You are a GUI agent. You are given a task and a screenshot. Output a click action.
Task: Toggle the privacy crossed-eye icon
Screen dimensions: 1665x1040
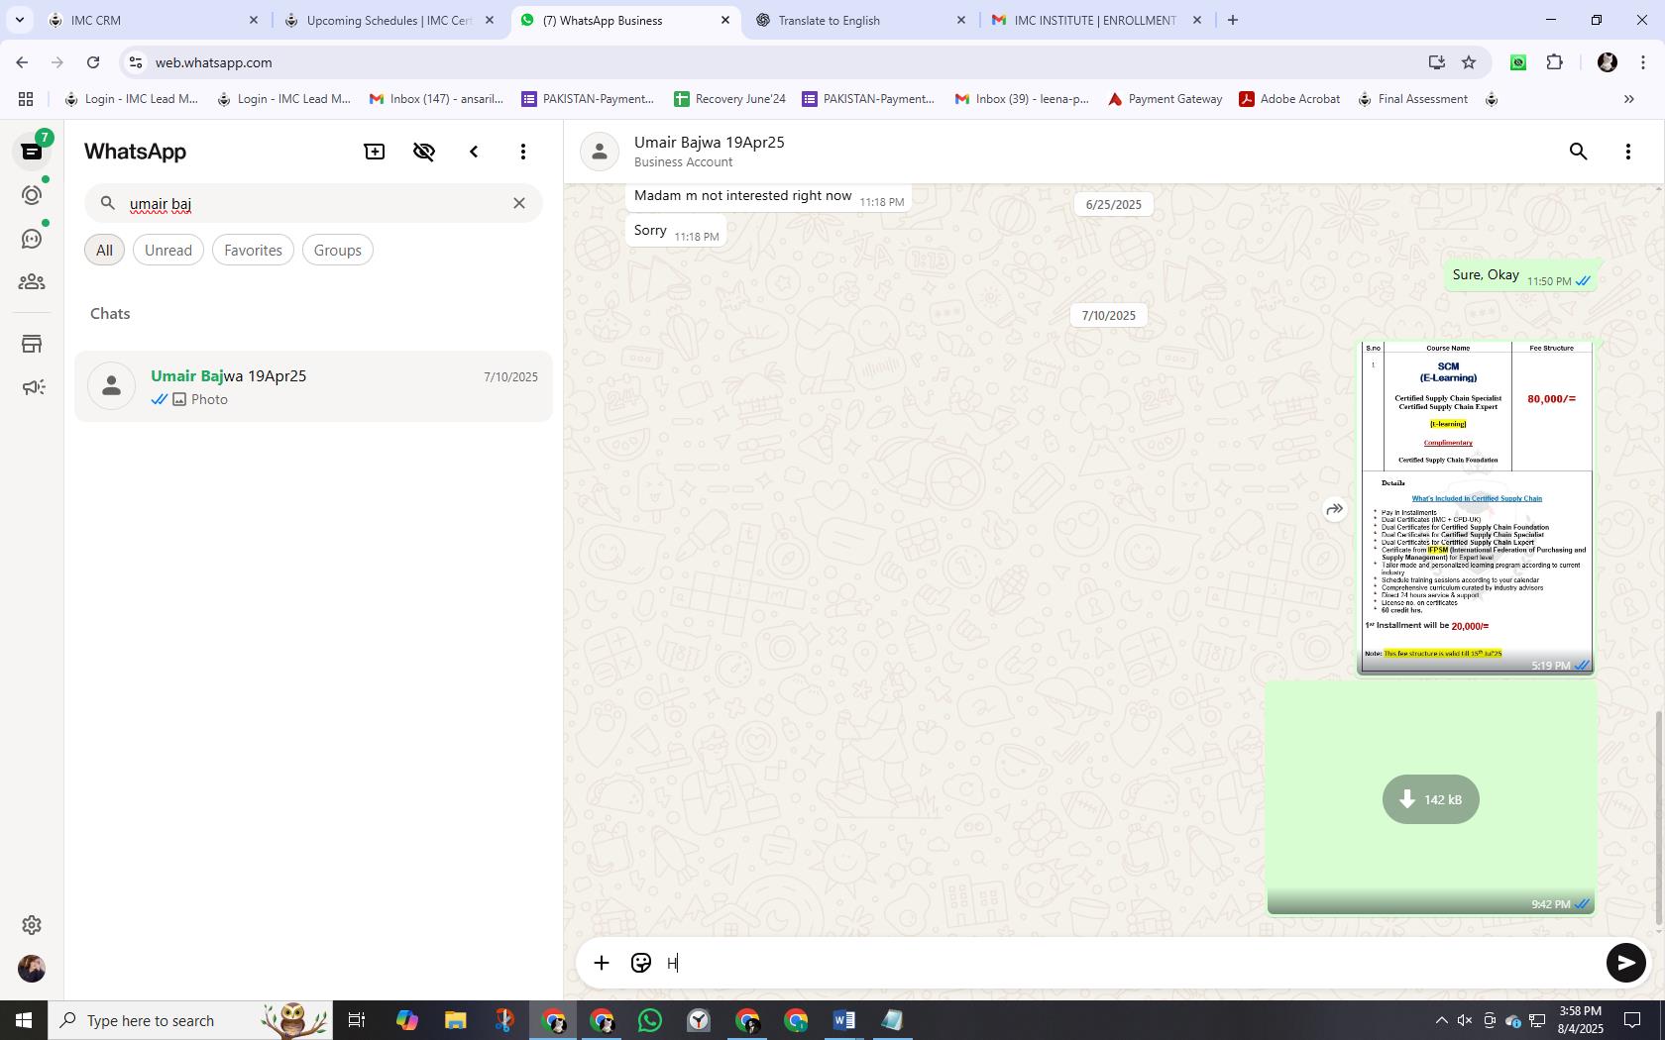[424, 152]
